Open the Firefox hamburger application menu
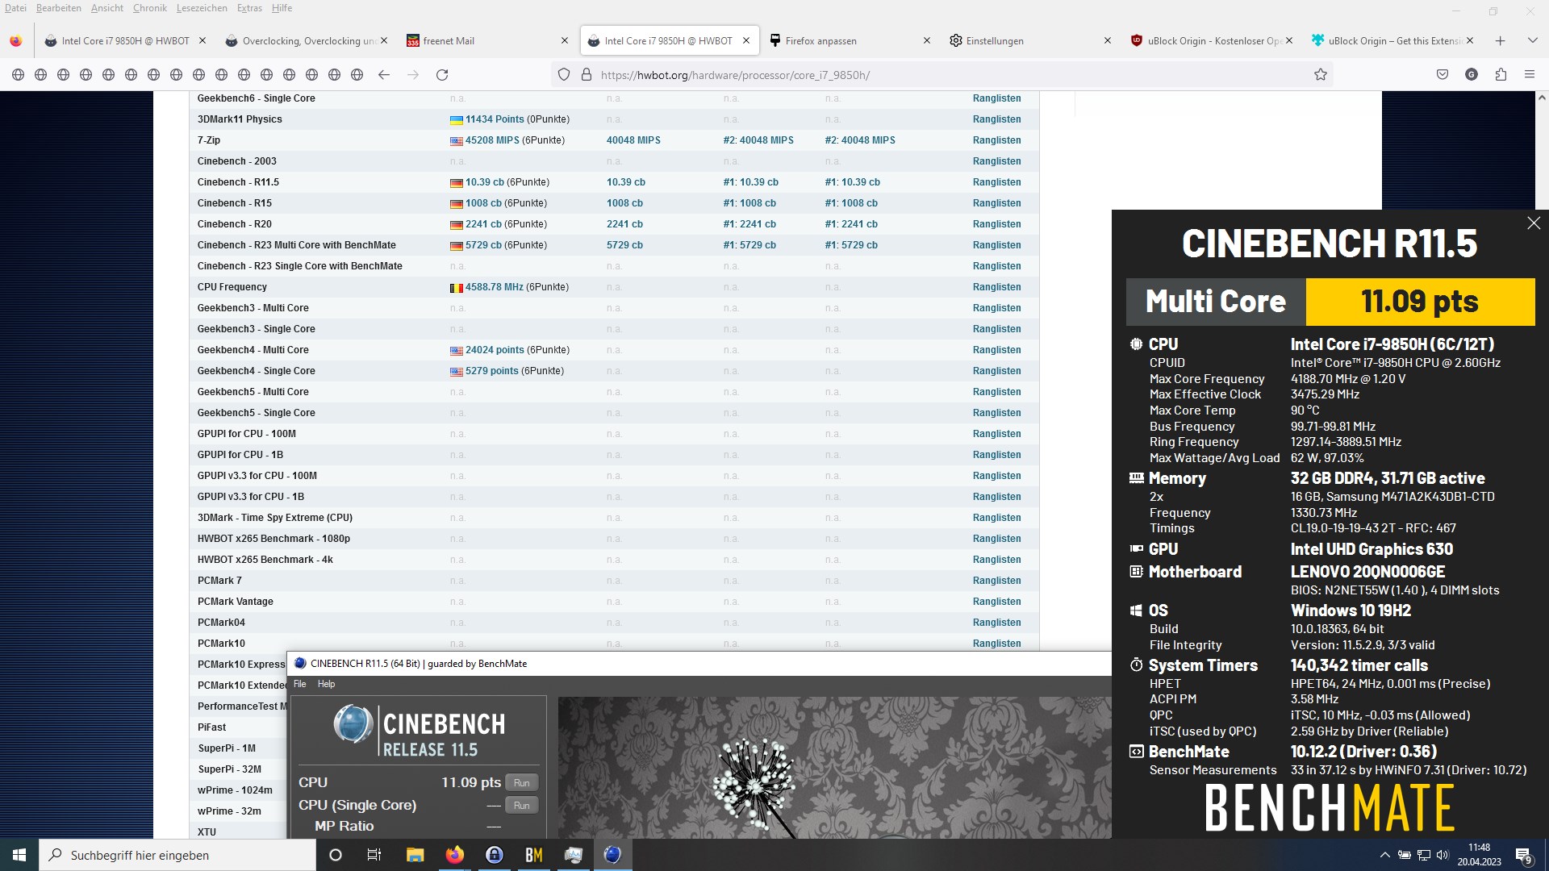 pyautogui.click(x=1530, y=75)
